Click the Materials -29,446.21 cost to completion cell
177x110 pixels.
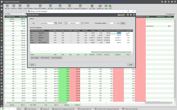116,38
